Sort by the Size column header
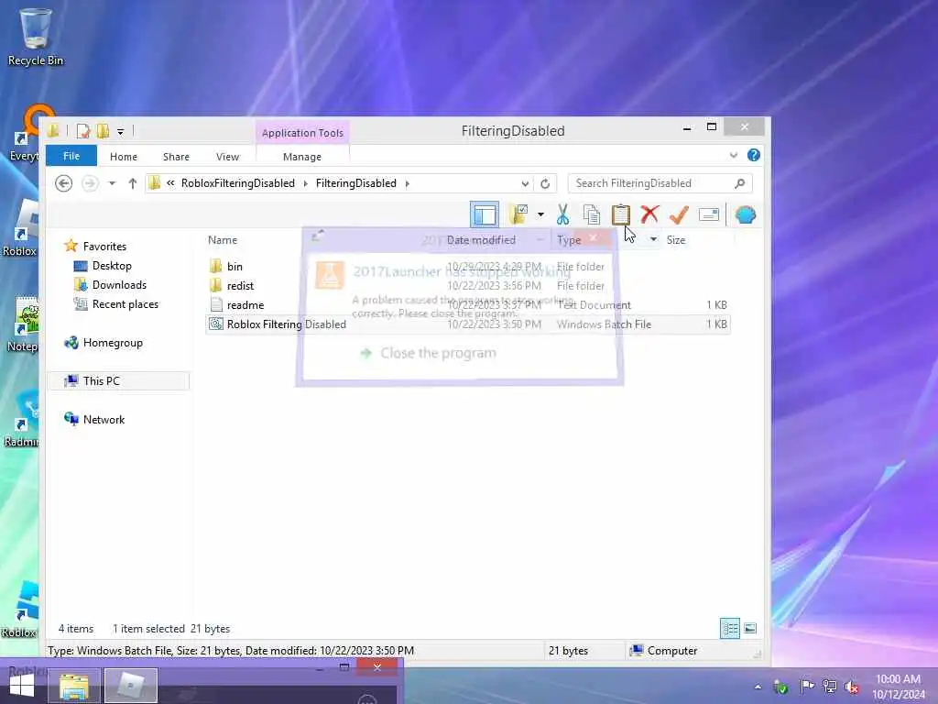Image resolution: width=938 pixels, height=704 pixels. (676, 239)
